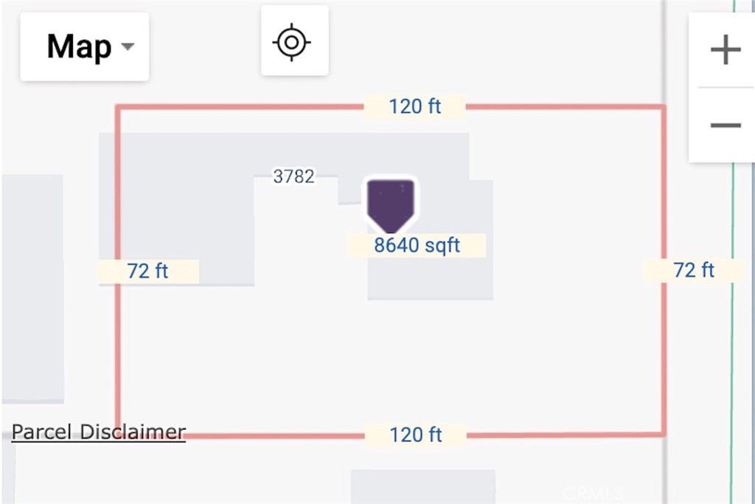Select the bottom 120 ft boundary label
This screenshot has width=755, height=504.
[415, 435]
